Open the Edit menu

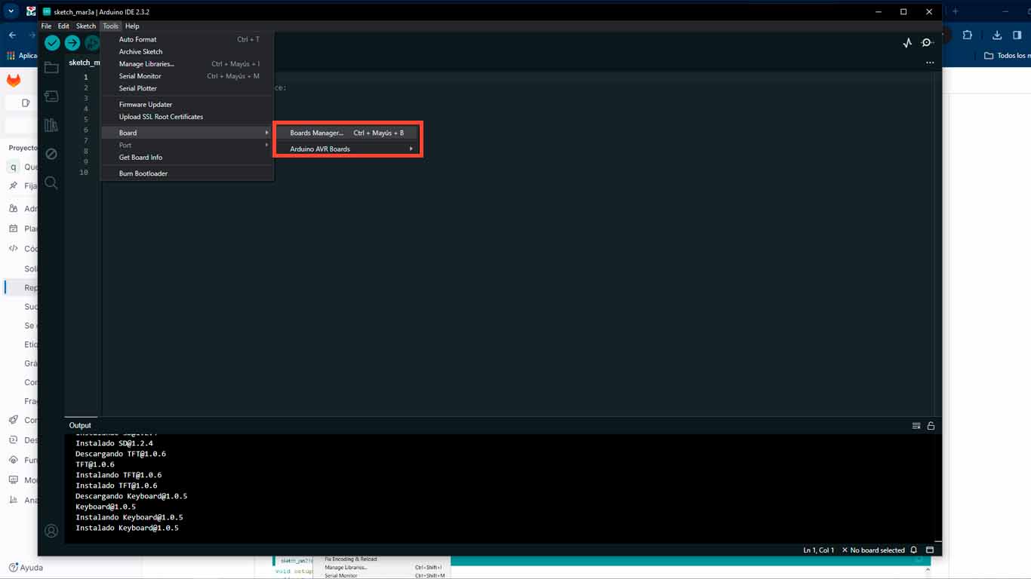63,26
